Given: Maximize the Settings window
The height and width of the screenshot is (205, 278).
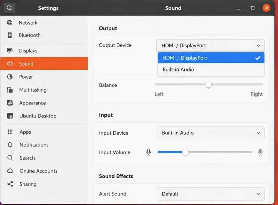Looking at the screenshot, I should tap(253, 8).
